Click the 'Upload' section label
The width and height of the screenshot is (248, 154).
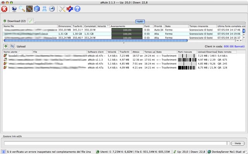21,46
